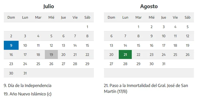Click the Sáb column header in Agosto

188,17
